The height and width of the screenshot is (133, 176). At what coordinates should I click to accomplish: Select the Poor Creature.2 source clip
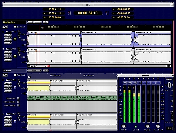[63, 121]
